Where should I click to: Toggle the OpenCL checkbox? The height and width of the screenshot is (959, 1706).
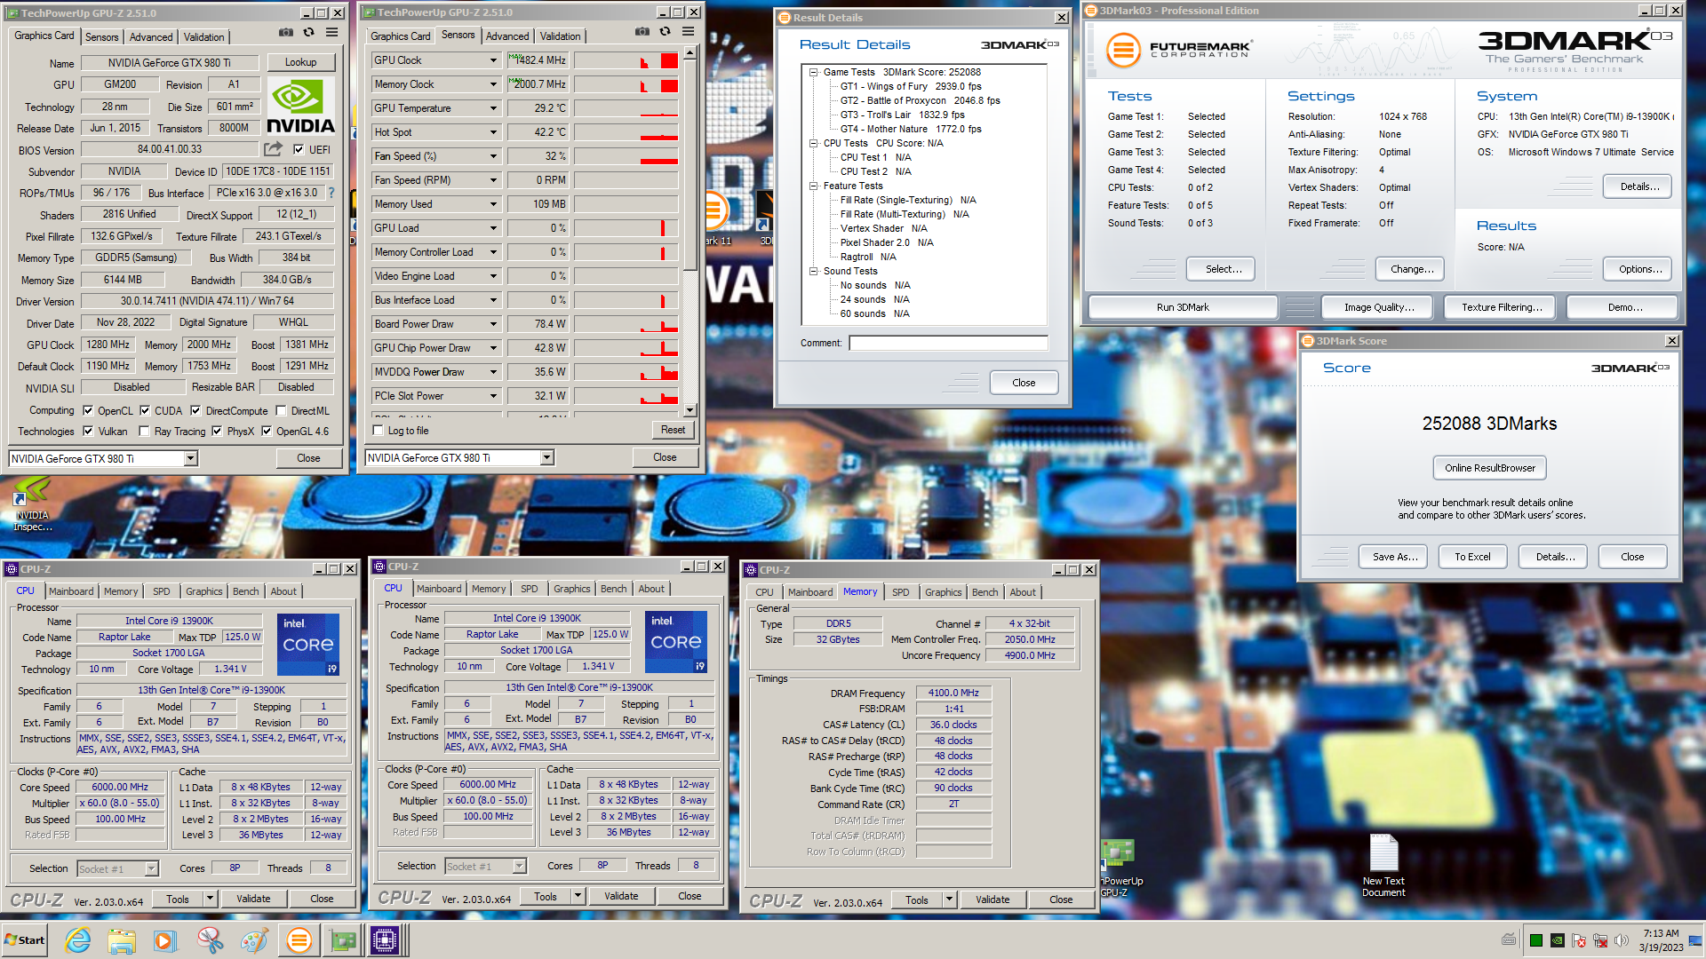(88, 410)
